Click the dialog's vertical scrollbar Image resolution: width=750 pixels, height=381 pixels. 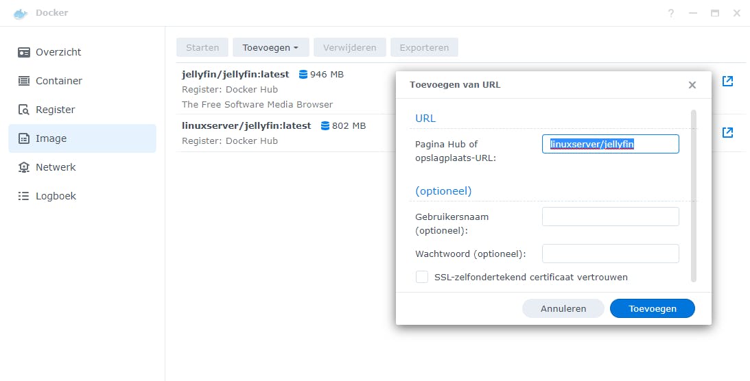pos(693,195)
